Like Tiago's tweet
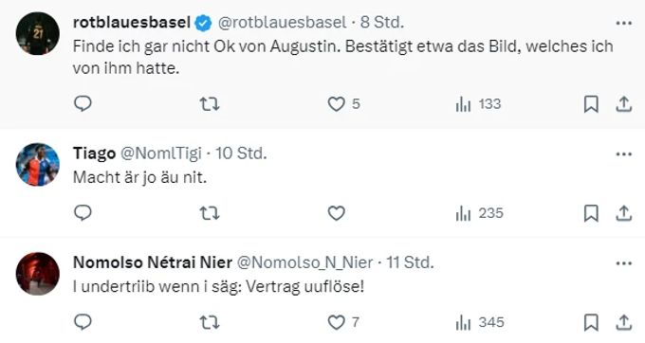This screenshot has width=645, height=343. pos(336,213)
